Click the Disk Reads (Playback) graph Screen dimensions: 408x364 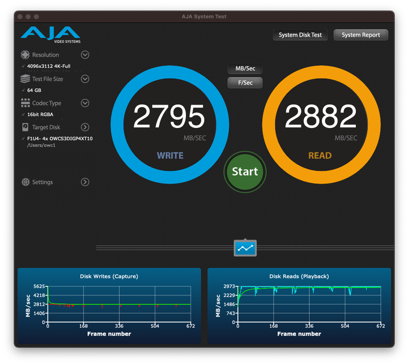click(x=299, y=306)
